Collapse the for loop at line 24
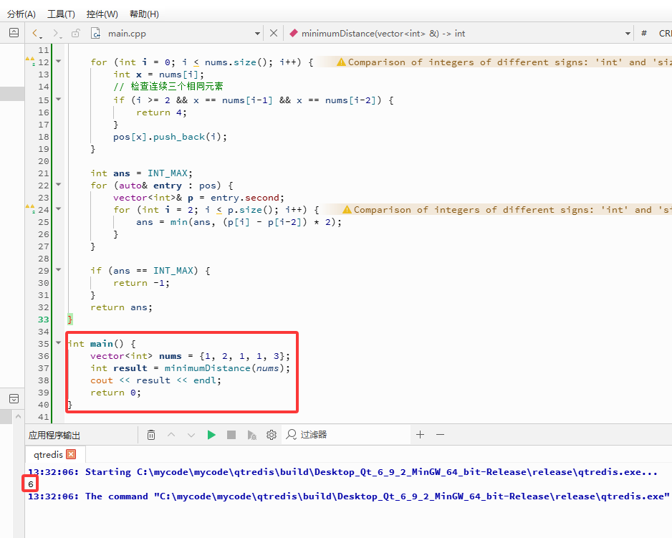Image resolution: width=672 pixels, height=538 pixels. pos(58,209)
